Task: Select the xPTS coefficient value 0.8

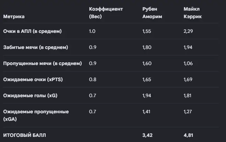Action: pos(92,79)
